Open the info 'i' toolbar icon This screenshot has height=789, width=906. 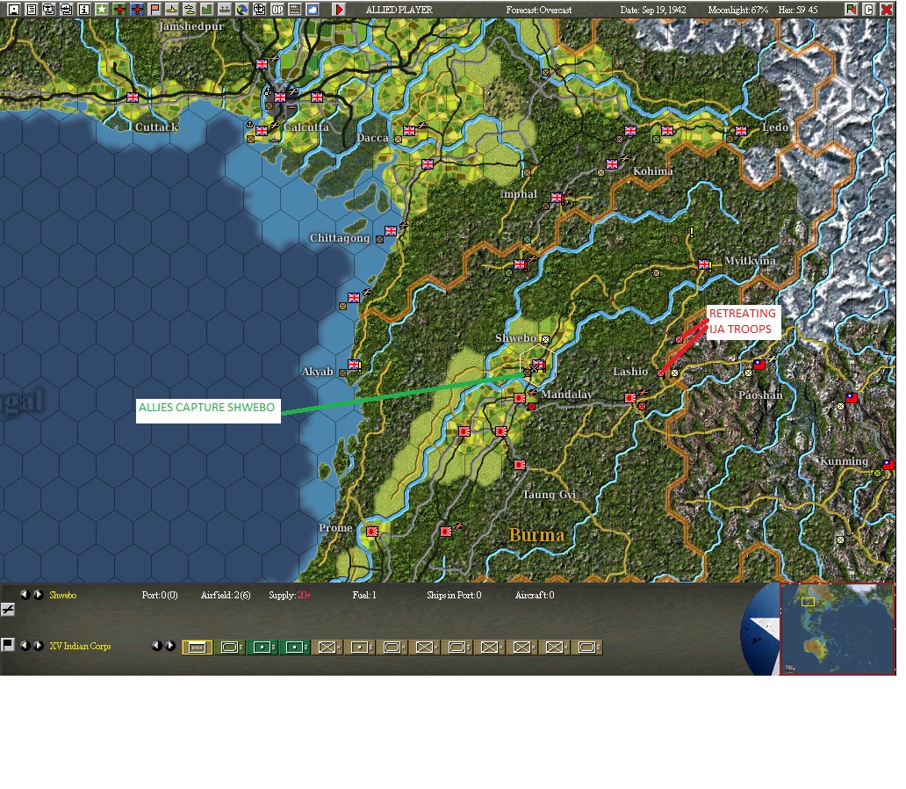pos(83,10)
